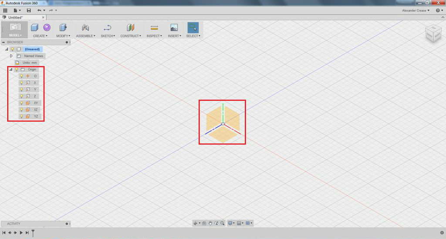446x239 pixels.
Task: Expand the Named Views folder
Action: (x=11, y=56)
